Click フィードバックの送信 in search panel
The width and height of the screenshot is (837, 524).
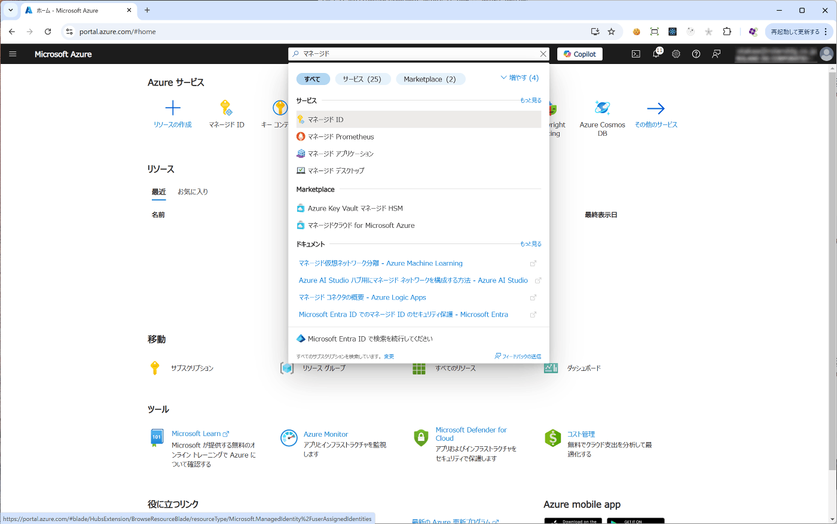point(518,357)
